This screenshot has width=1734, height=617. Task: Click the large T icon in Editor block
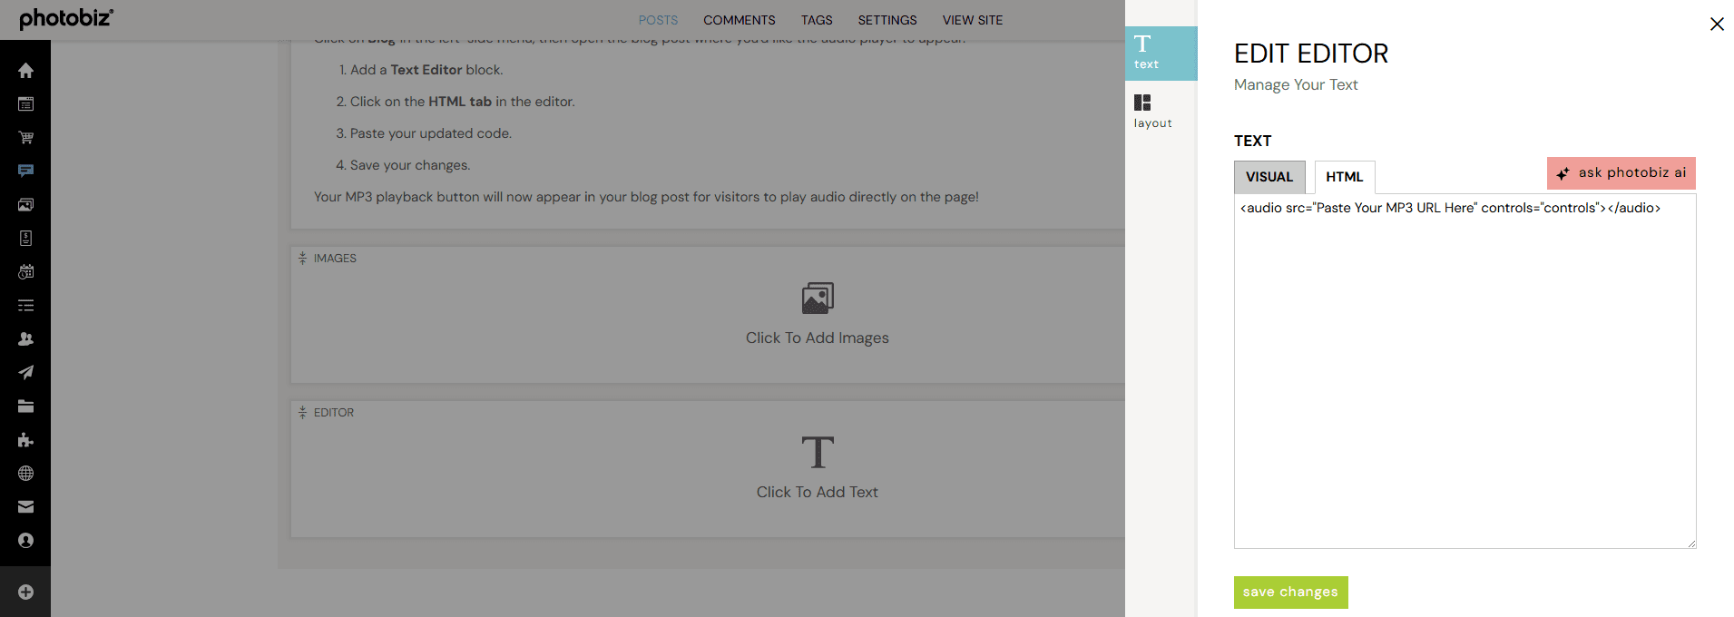818,452
